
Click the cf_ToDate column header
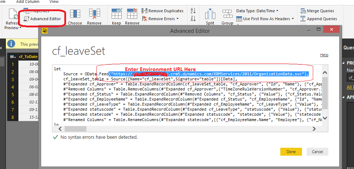pyautogui.click(x=28, y=57)
